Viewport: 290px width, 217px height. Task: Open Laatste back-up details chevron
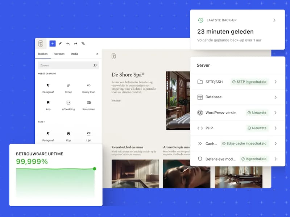point(274,20)
